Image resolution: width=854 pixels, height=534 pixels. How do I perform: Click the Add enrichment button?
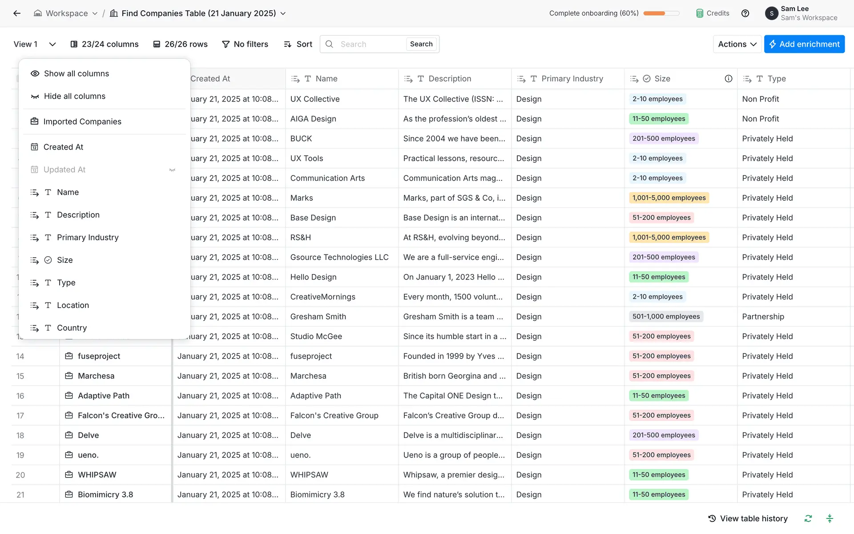click(804, 44)
